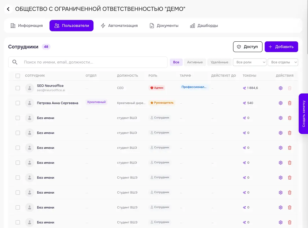Toggle the select-all checkbox in table header
Image resolution: width=308 pixels, height=228 pixels.
18,76
